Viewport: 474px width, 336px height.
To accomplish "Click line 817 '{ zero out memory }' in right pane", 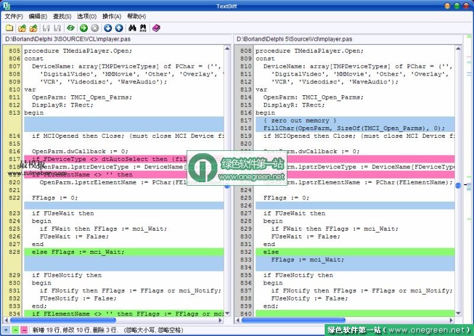I will [300, 121].
